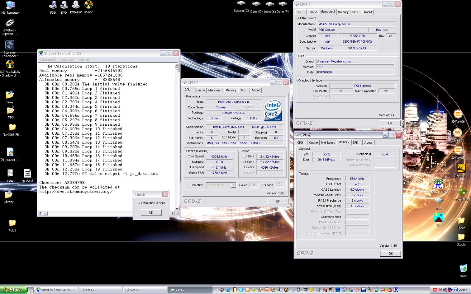Image resolution: width=471 pixels, height=294 pixels.
Task: Click OK in the processor CPU-Z window
Action: point(278,201)
